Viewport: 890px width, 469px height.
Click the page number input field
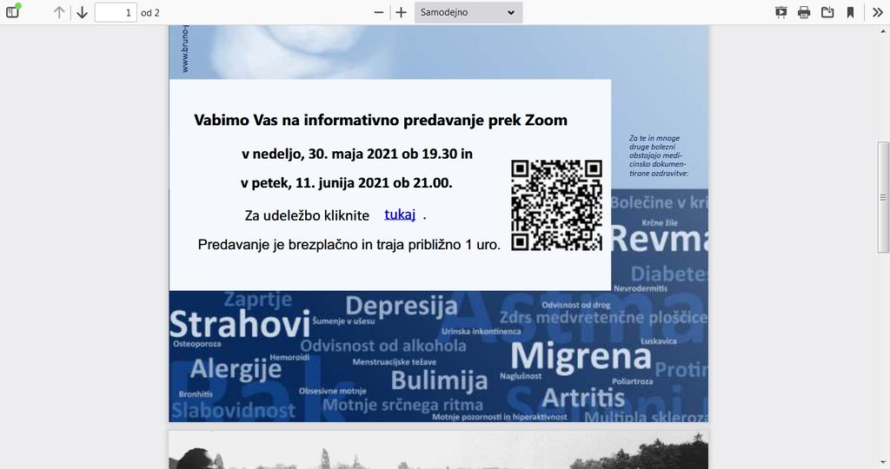tap(116, 13)
